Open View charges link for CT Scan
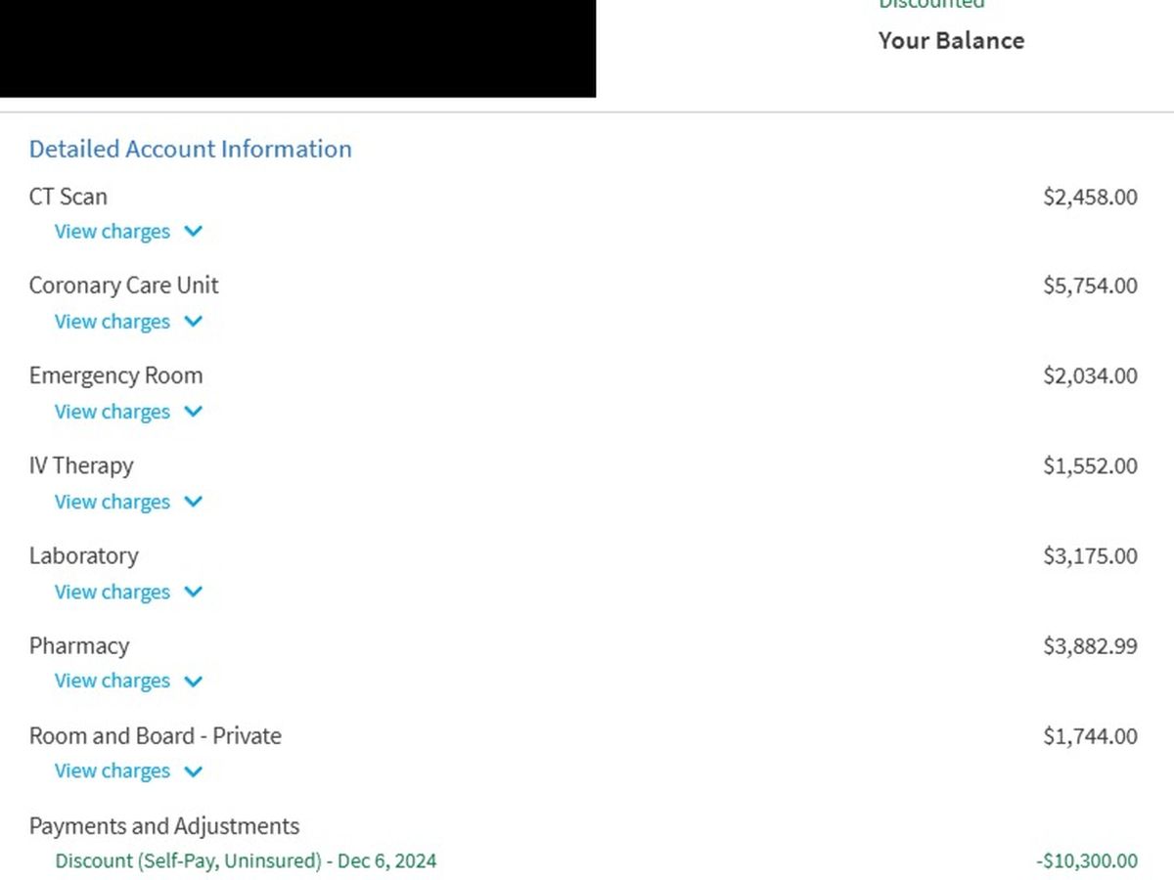The width and height of the screenshot is (1174, 880). 112,232
